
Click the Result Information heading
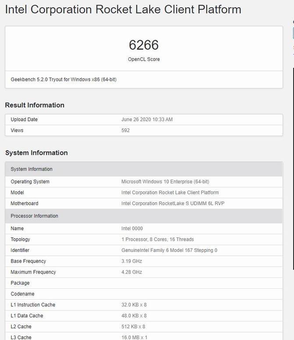pos(35,105)
